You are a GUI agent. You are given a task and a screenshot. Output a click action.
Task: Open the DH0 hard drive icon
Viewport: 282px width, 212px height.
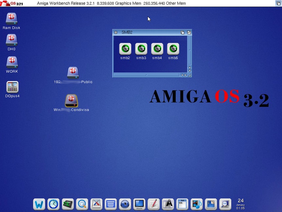(x=11, y=40)
